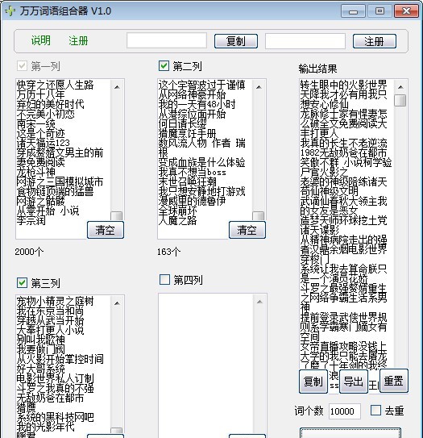Screen dimensions: 423x438
Task: Click the machine code input field left of 复制
Action: click(x=167, y=41)
